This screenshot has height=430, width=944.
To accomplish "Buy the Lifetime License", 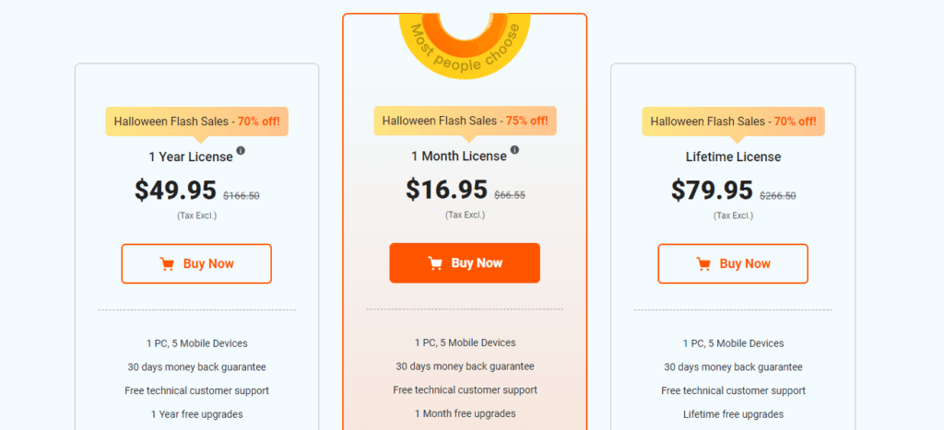I will pyautogui.click(x=733, y=263).
